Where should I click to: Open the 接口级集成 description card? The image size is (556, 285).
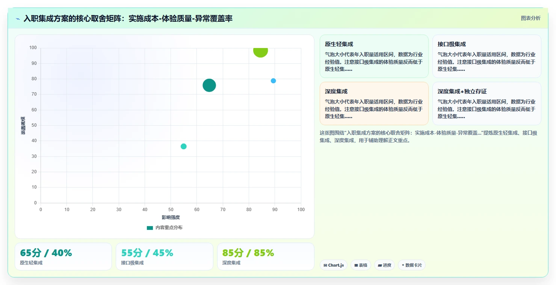(x=487, y=56)
